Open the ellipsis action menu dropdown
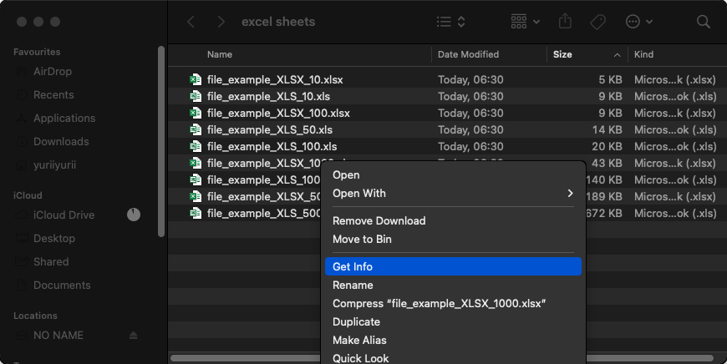Screen dimensions: 727x364 pyautogui.click(x=639, y=22)
